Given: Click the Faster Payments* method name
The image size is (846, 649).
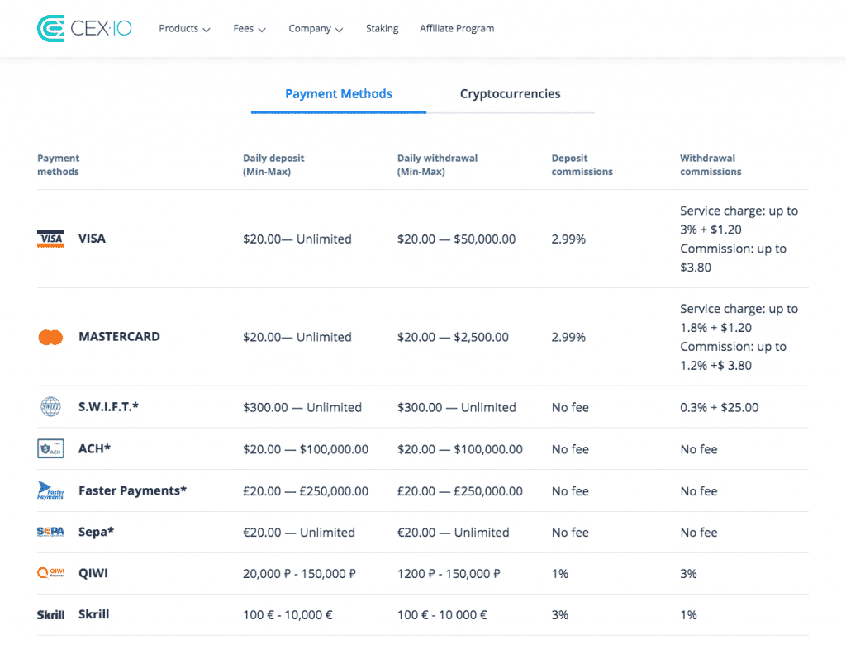Looking at the screenshot, I should click(x=133, y=490).
